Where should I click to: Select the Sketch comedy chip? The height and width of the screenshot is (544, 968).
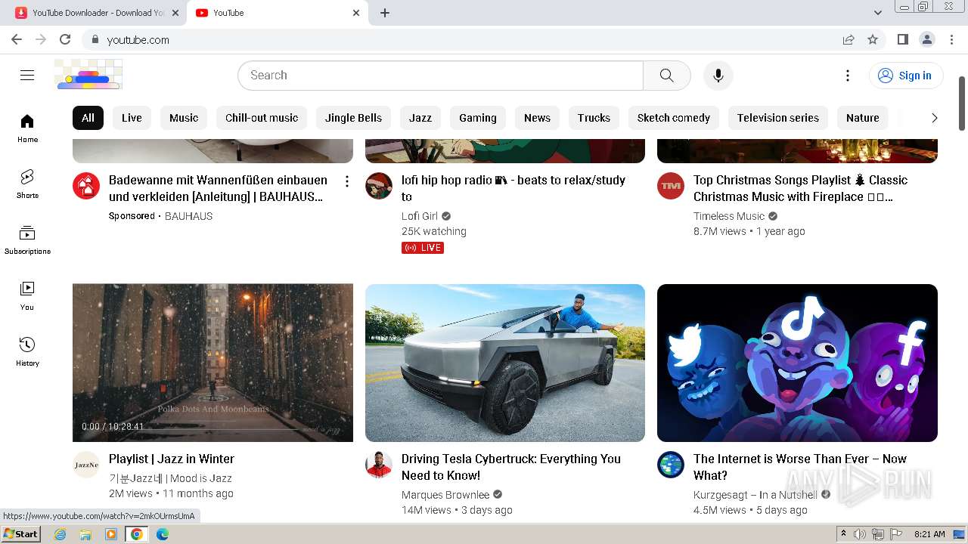(x=674, y=118)
